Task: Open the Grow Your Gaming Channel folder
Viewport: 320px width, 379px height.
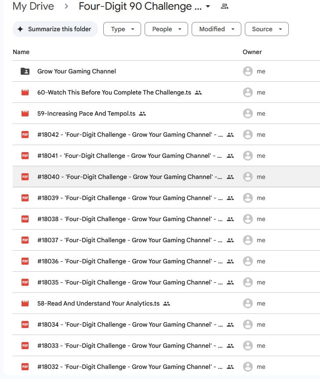Action: tap(76, 71)
